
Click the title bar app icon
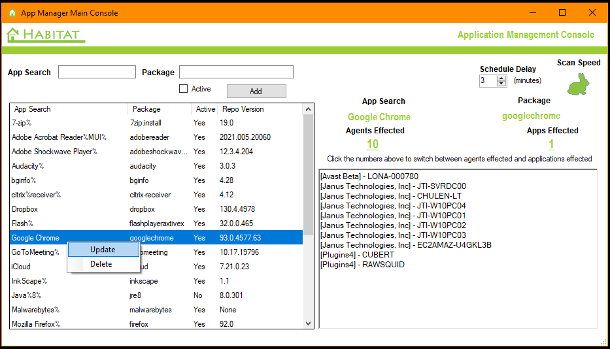coord(12,13)
